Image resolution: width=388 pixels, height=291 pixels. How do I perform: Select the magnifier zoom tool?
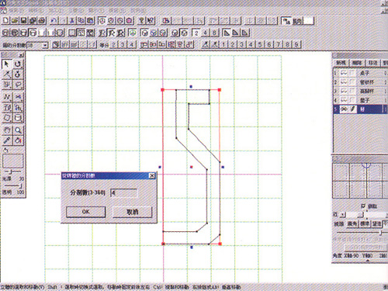(18, 130)
